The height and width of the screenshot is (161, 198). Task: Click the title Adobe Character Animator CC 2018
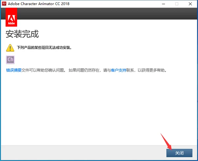(x=39, y=4)
